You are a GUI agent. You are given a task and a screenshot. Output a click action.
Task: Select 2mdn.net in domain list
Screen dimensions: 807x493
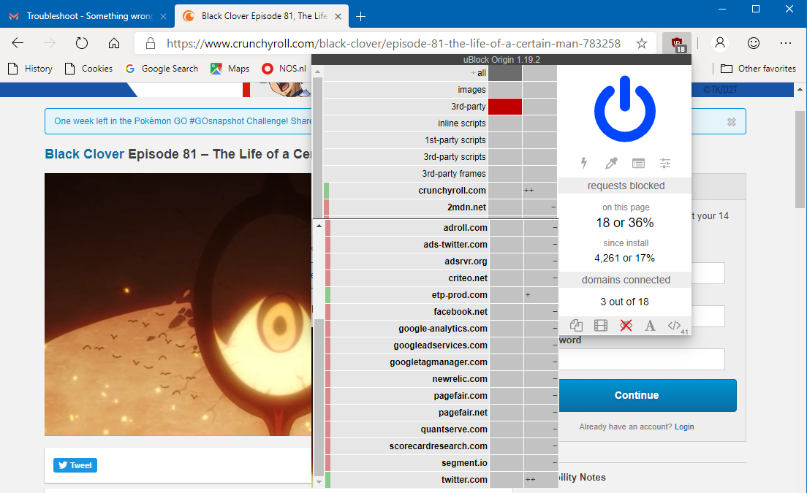click(x=406, y=207)
